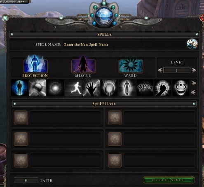
Task: Pick the rune glyphs spell icon
Action: coord(145,88)
